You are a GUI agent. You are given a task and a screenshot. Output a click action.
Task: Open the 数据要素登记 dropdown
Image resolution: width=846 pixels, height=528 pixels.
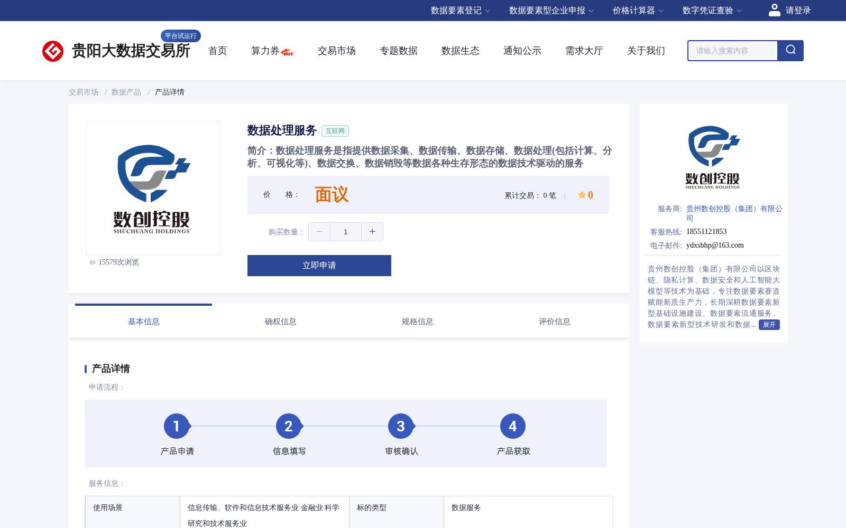pyautogui.click(x=461, y=11)
